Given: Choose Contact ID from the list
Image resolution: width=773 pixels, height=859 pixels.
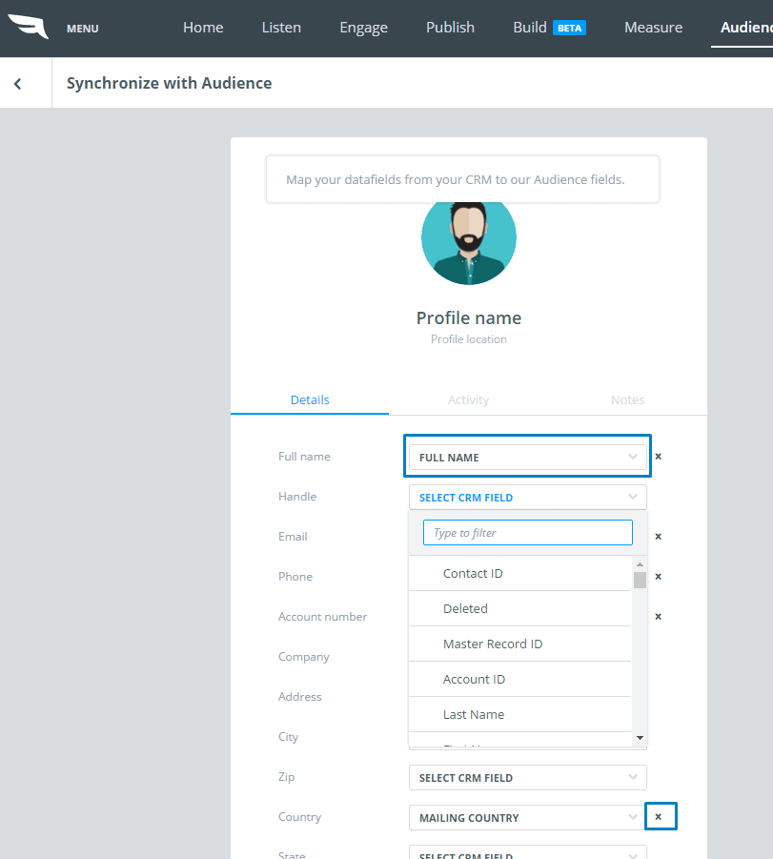Looking at the screenshot, I should point(519,574).
